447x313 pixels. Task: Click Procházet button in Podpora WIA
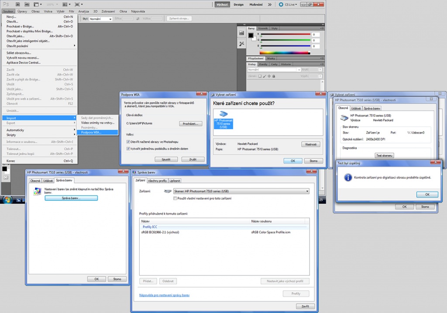pyautogui.click(x=190, y=124)
